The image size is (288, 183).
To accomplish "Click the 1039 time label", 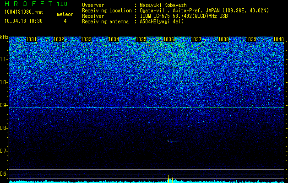I will (x=251, y=39).
